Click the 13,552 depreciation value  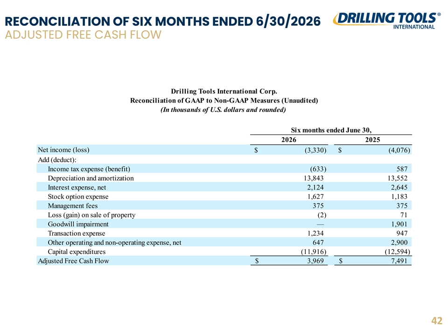tap(397, 178)
